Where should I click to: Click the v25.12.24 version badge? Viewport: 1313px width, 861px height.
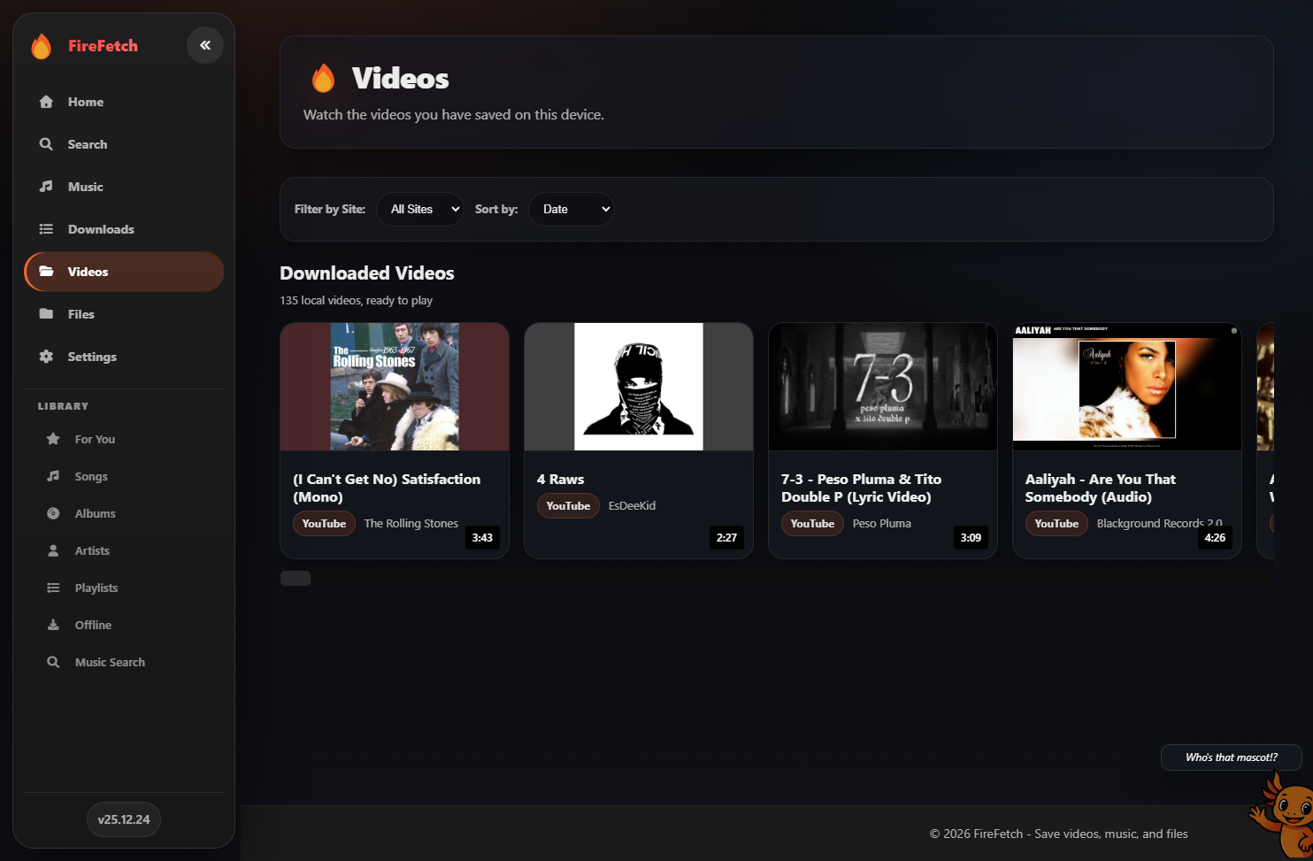124,819
